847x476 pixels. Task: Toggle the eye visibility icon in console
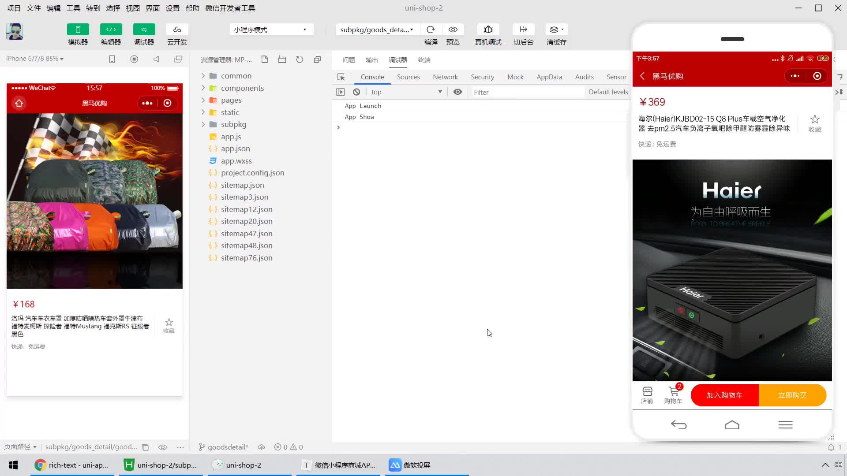(x=458, y=92)
